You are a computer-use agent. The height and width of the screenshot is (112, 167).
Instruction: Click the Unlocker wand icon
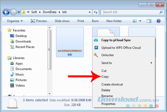coord(96,55)
